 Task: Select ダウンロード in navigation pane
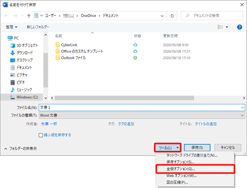[22, 53]
